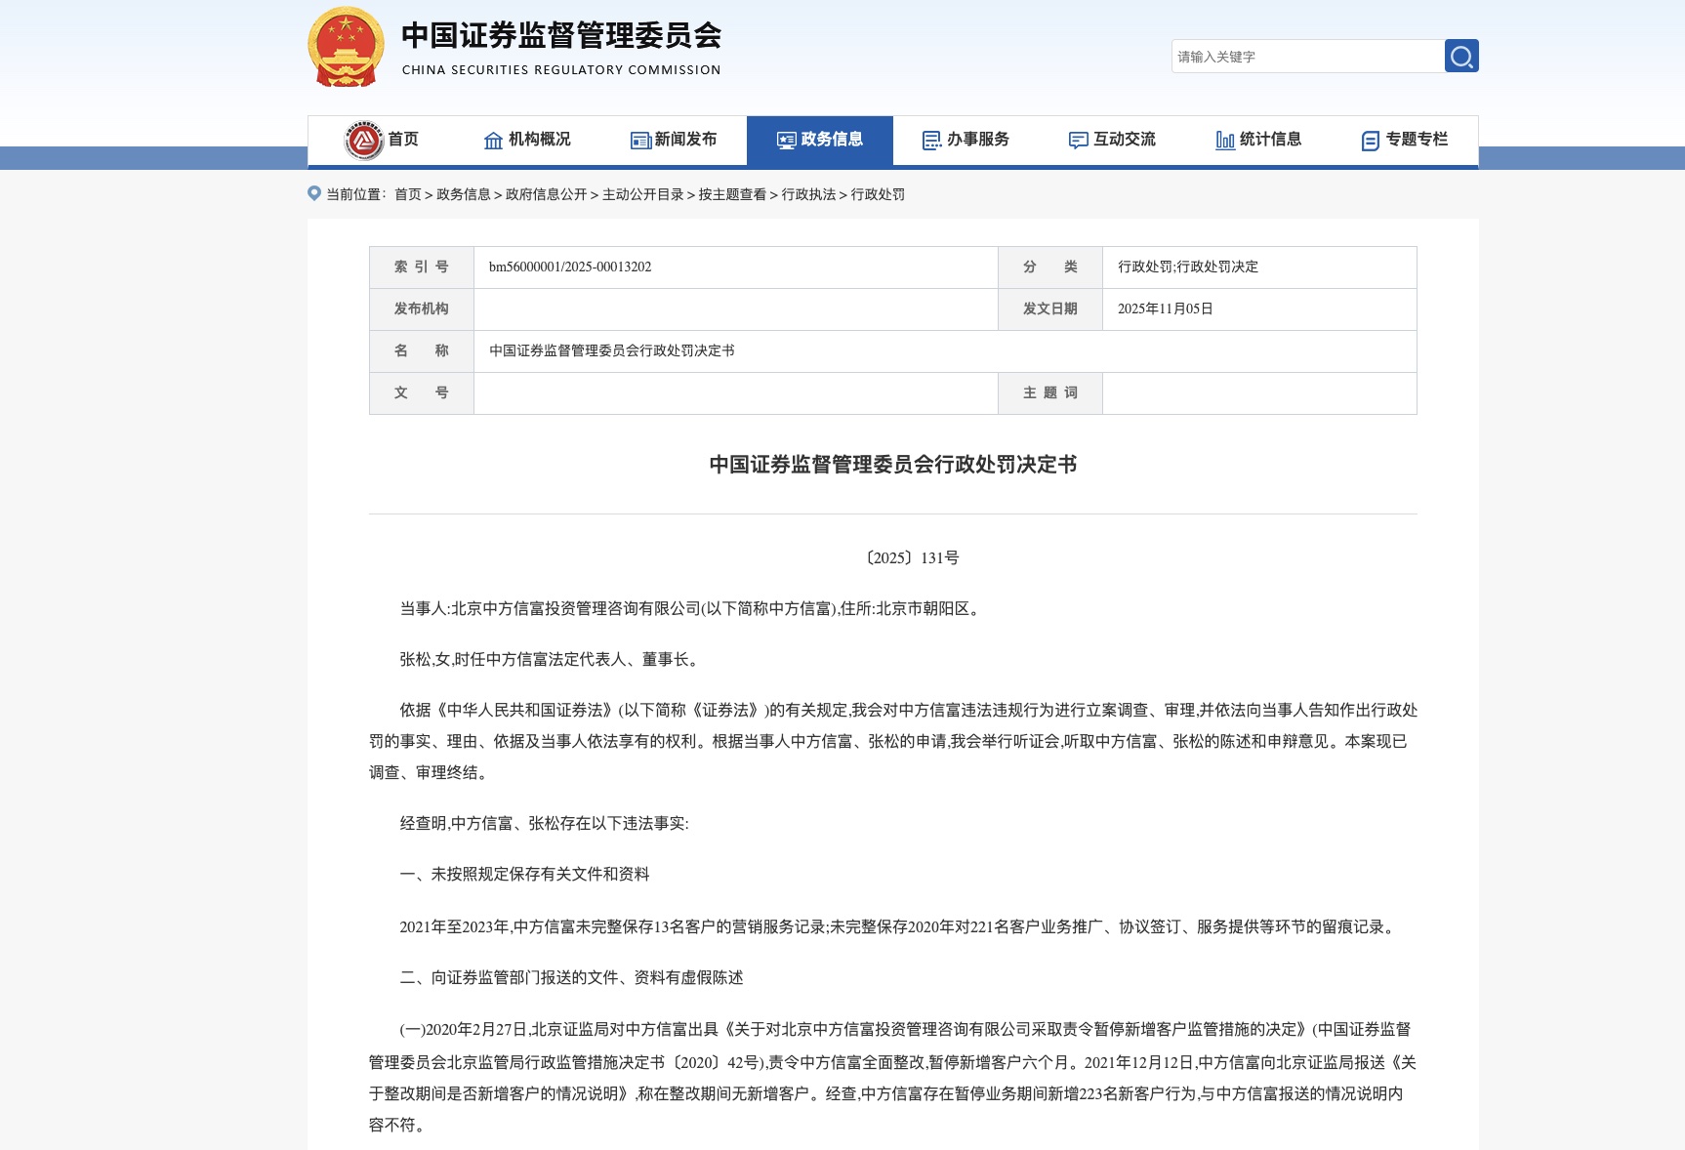Go to the 专题专栏 navigation tab
Image resolution: width=1685 pixels, height=1150 pixels.
point(1406,141)
